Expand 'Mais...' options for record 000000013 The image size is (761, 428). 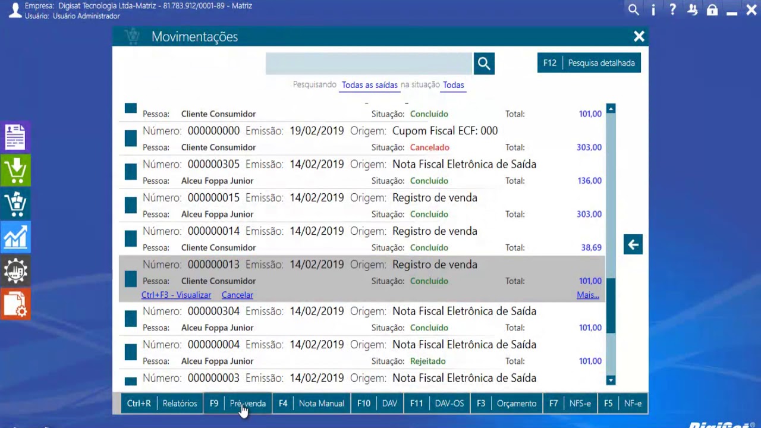click(588, 295)
